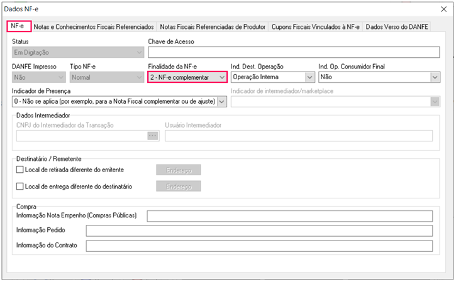
Task: Select the Informação do Contrato field
Action: (x=259, y=246)
